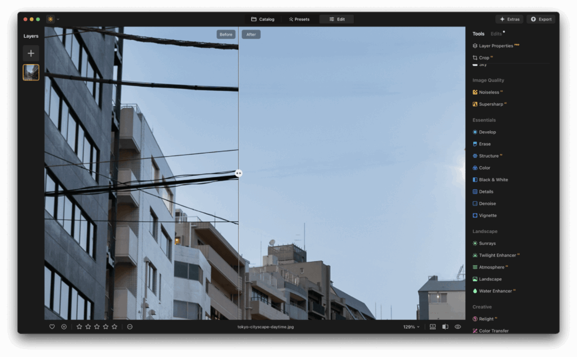Expand the Color Transfer creative tool
Viewport: 577px width, 357px height.
click(493, 331)
